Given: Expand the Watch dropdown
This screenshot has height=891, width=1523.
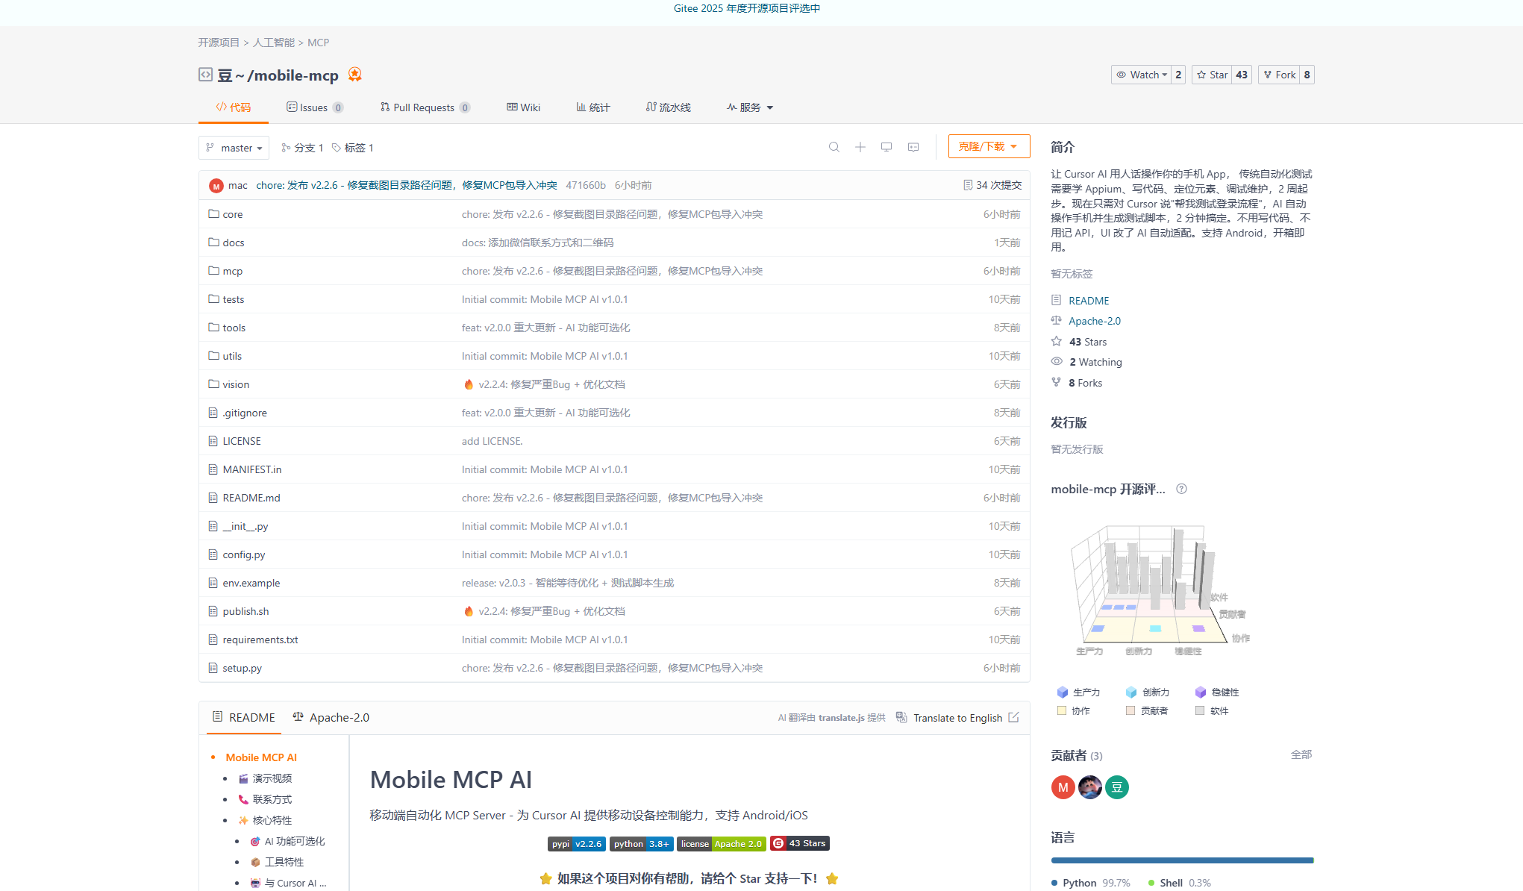Looking at the screenshot, I should click(x=1141, y=75).
